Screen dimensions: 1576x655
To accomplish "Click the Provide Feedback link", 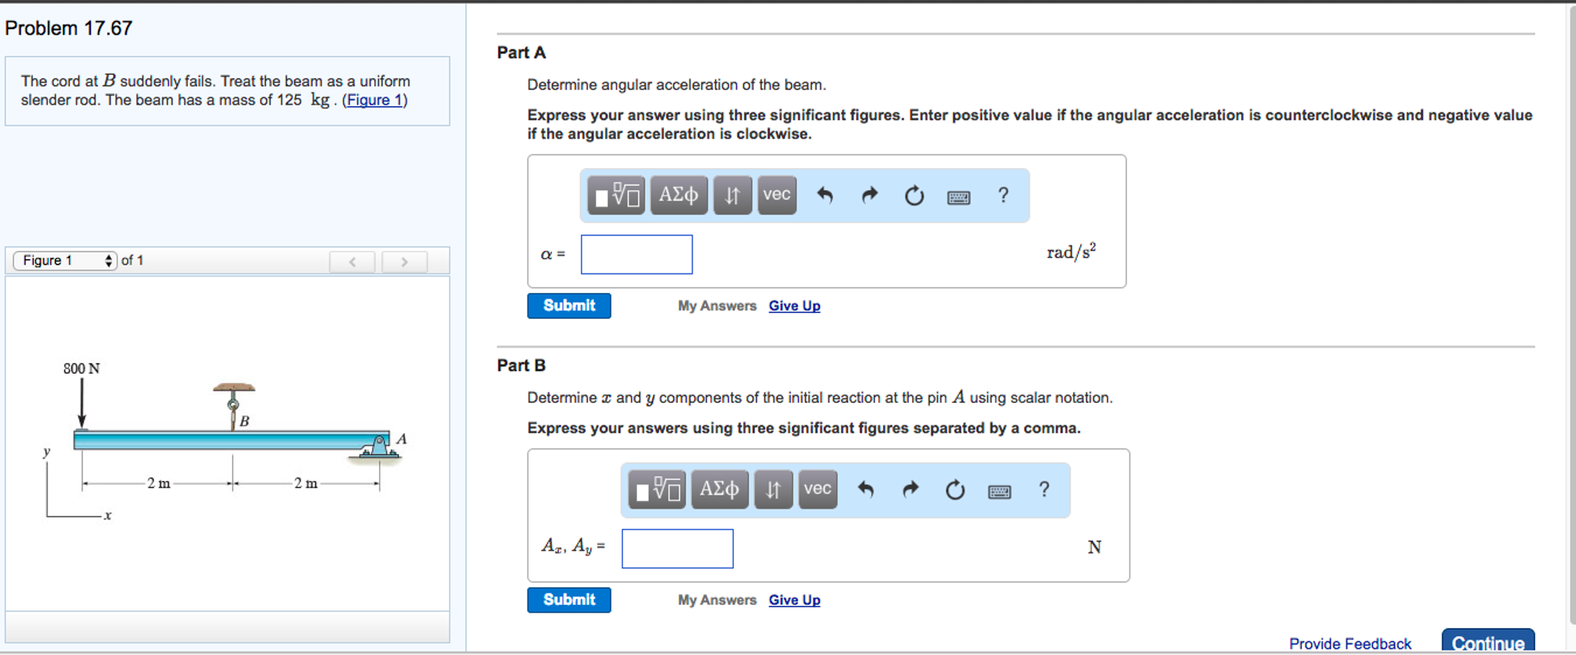I will (x=1350, y=643).
